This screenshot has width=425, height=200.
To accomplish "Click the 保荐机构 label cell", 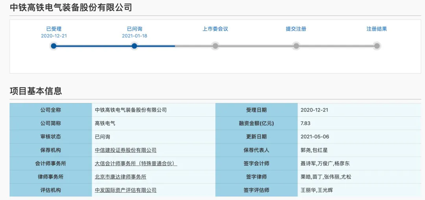I will [x=51, y=150].
